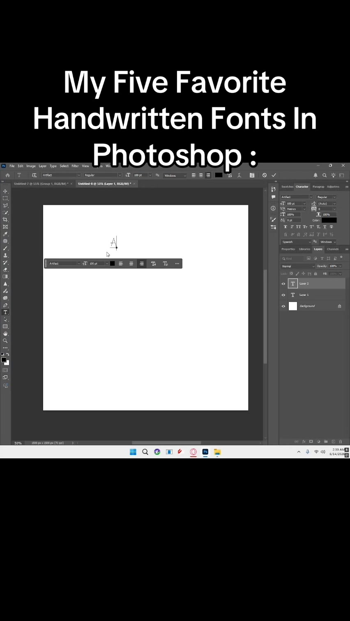Toggle Strikethrough in Character panel

[x=332, y=227]
